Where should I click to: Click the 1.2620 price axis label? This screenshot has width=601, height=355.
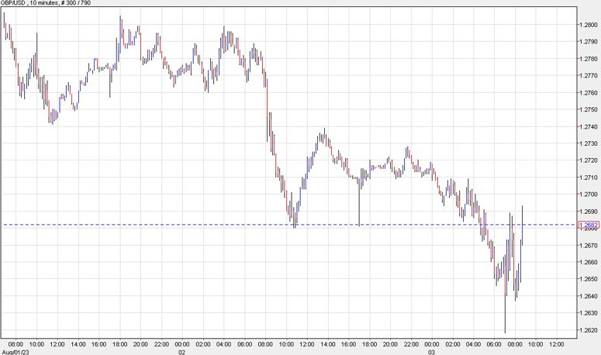point(589,330)
